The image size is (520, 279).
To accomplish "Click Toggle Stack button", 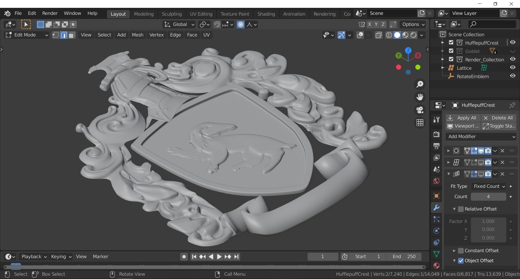I will pos(499,126).
